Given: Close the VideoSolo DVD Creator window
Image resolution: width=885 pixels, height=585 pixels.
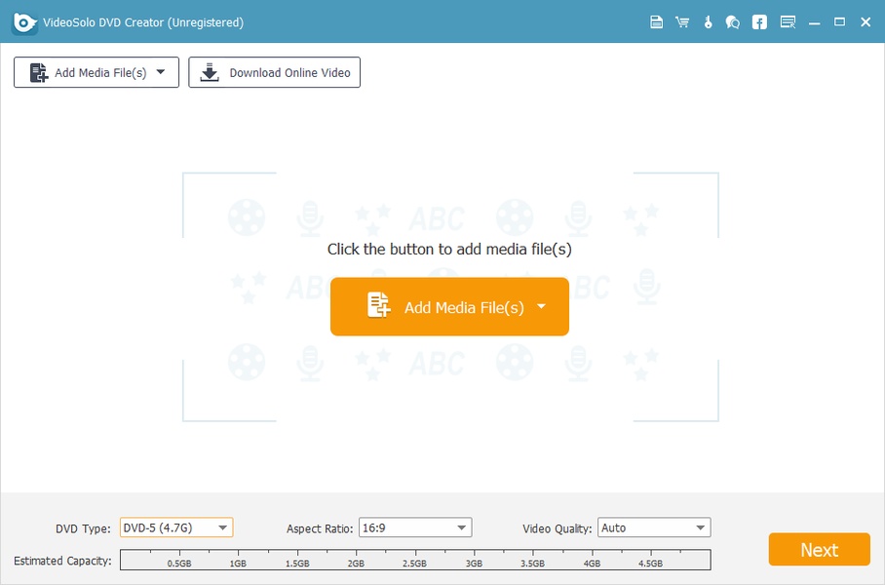Looking at the screenshot, I should (x=866, y=22).
